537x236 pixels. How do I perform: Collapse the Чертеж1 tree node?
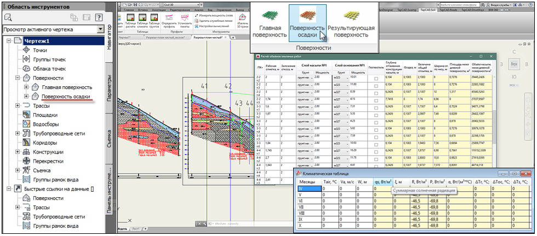pos(9,41)
